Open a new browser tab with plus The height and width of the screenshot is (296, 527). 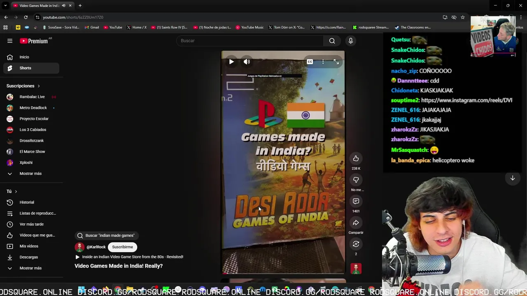click(80, 5)
